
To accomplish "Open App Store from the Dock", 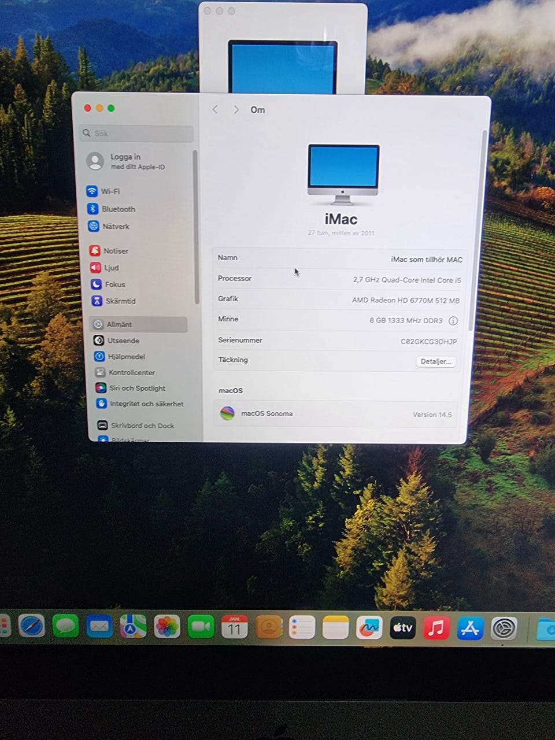I will 470,628.
